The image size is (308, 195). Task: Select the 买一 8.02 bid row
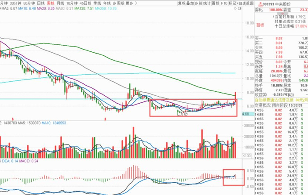tap(281, 38)
